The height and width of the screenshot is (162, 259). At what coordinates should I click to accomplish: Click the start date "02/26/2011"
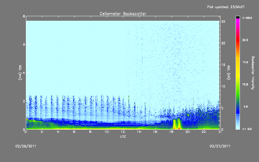point(26,146)
